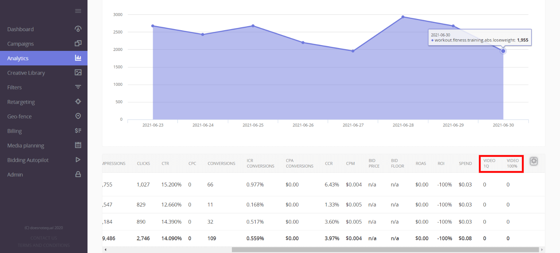Sort by CPM column header
The height and width of the screenshot is (253, 560).
pos(350,164)
